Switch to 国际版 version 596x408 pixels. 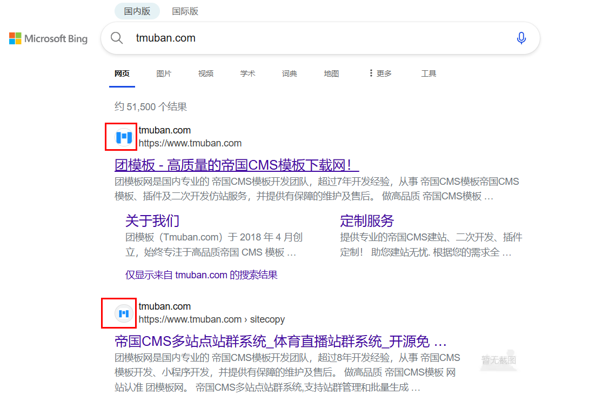[x=185, y=11]
